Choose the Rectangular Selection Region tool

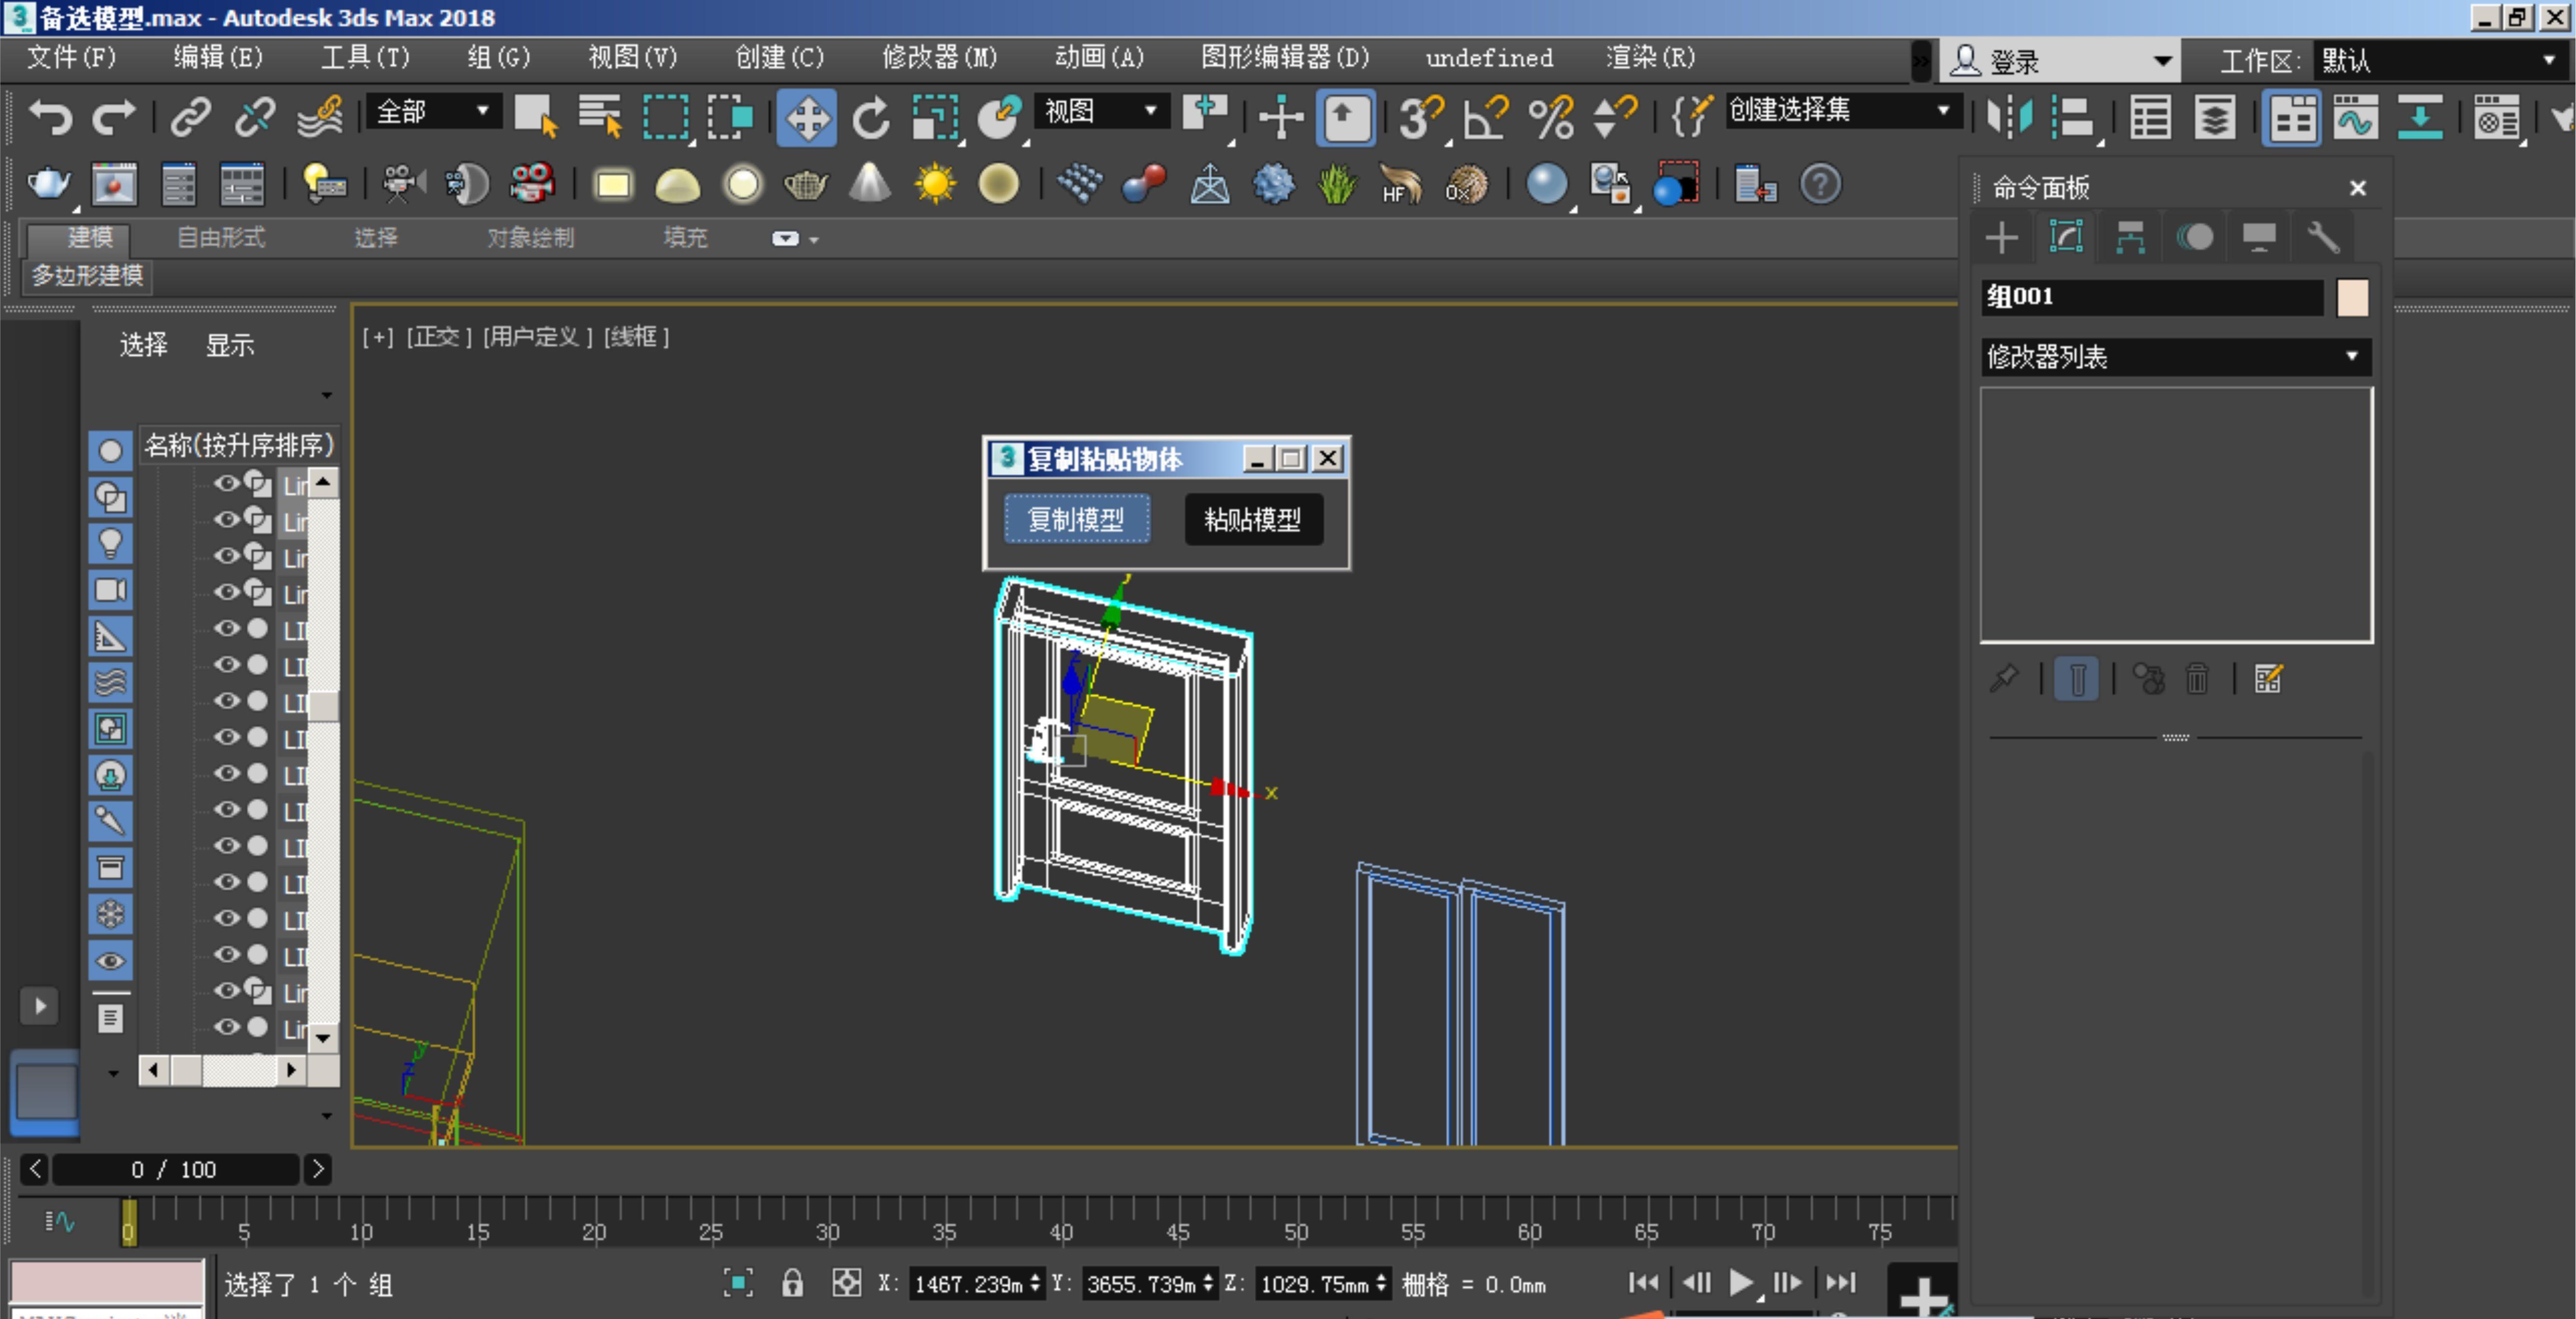[665, 118]
